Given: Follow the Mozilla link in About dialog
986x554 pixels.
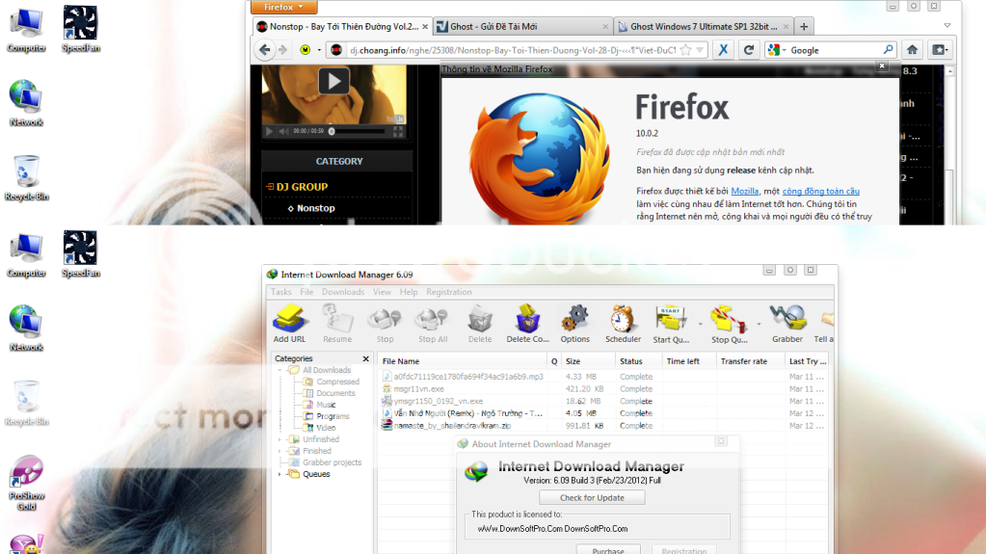Looking at the screenshot, I should 744,192.
